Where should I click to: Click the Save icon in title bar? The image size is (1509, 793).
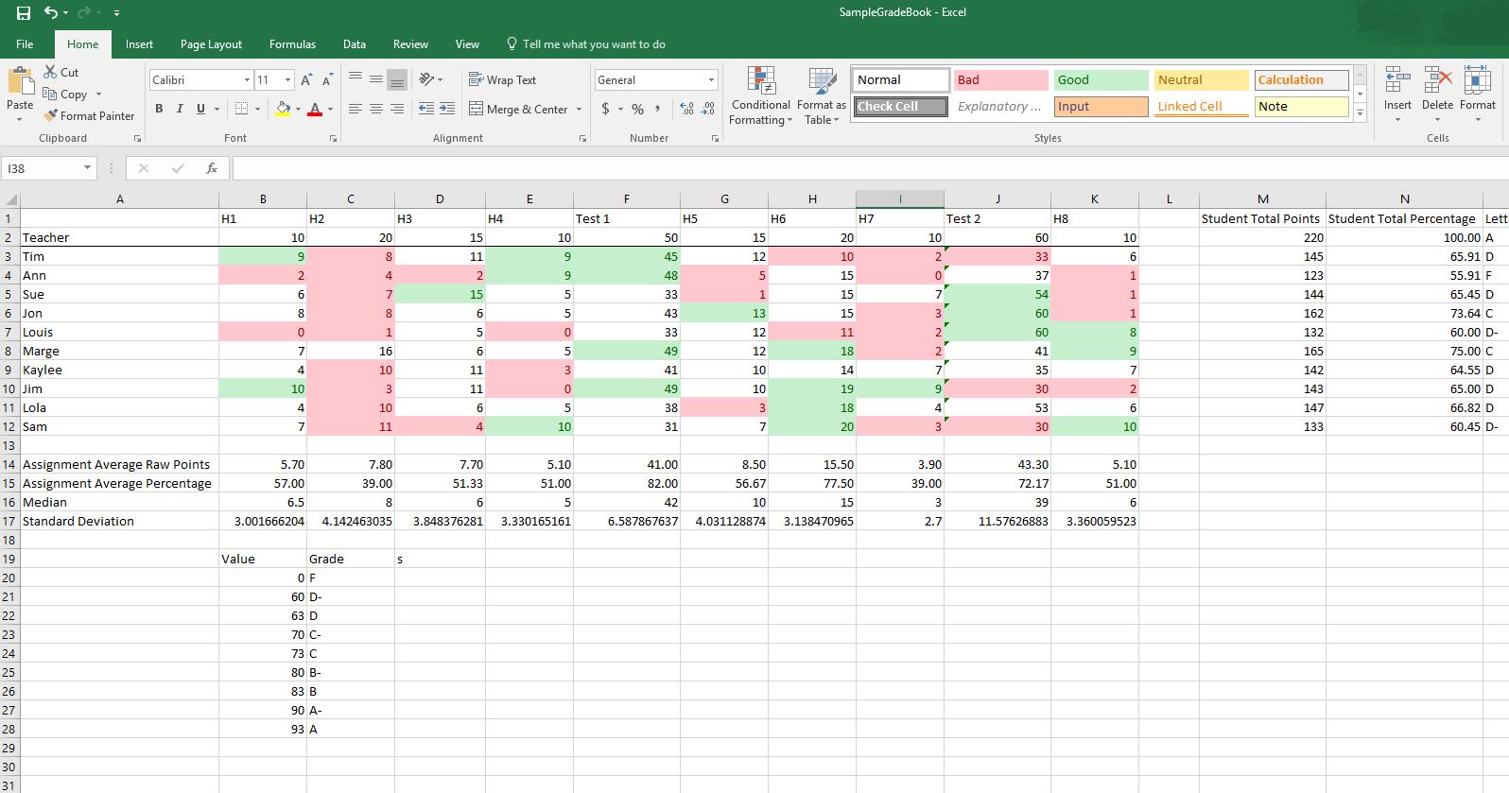pyautogui.click(x=24, y=13)
